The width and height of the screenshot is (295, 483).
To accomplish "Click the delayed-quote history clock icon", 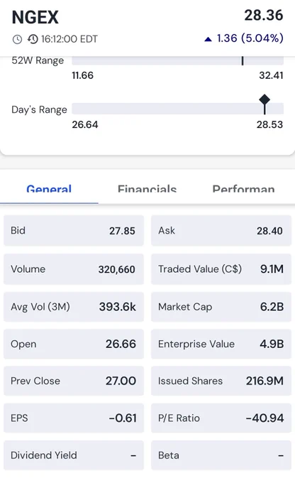I will coord(33,39).
